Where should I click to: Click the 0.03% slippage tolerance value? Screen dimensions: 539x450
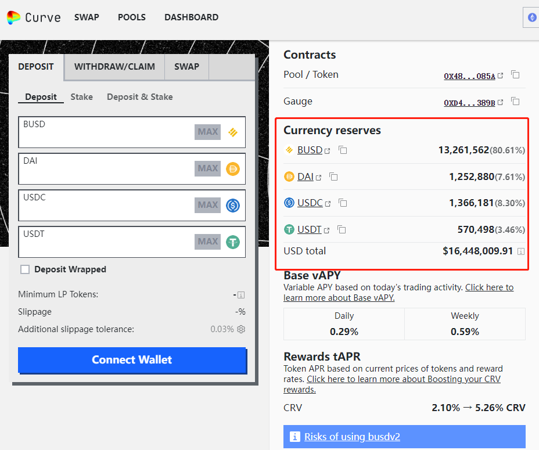point(222,329)
